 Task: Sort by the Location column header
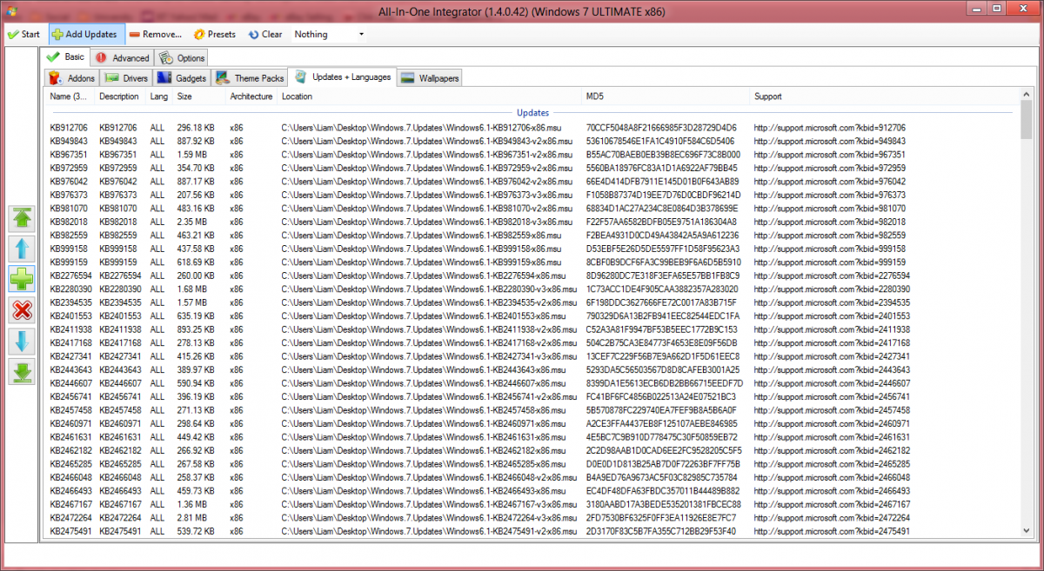(430, 96)
